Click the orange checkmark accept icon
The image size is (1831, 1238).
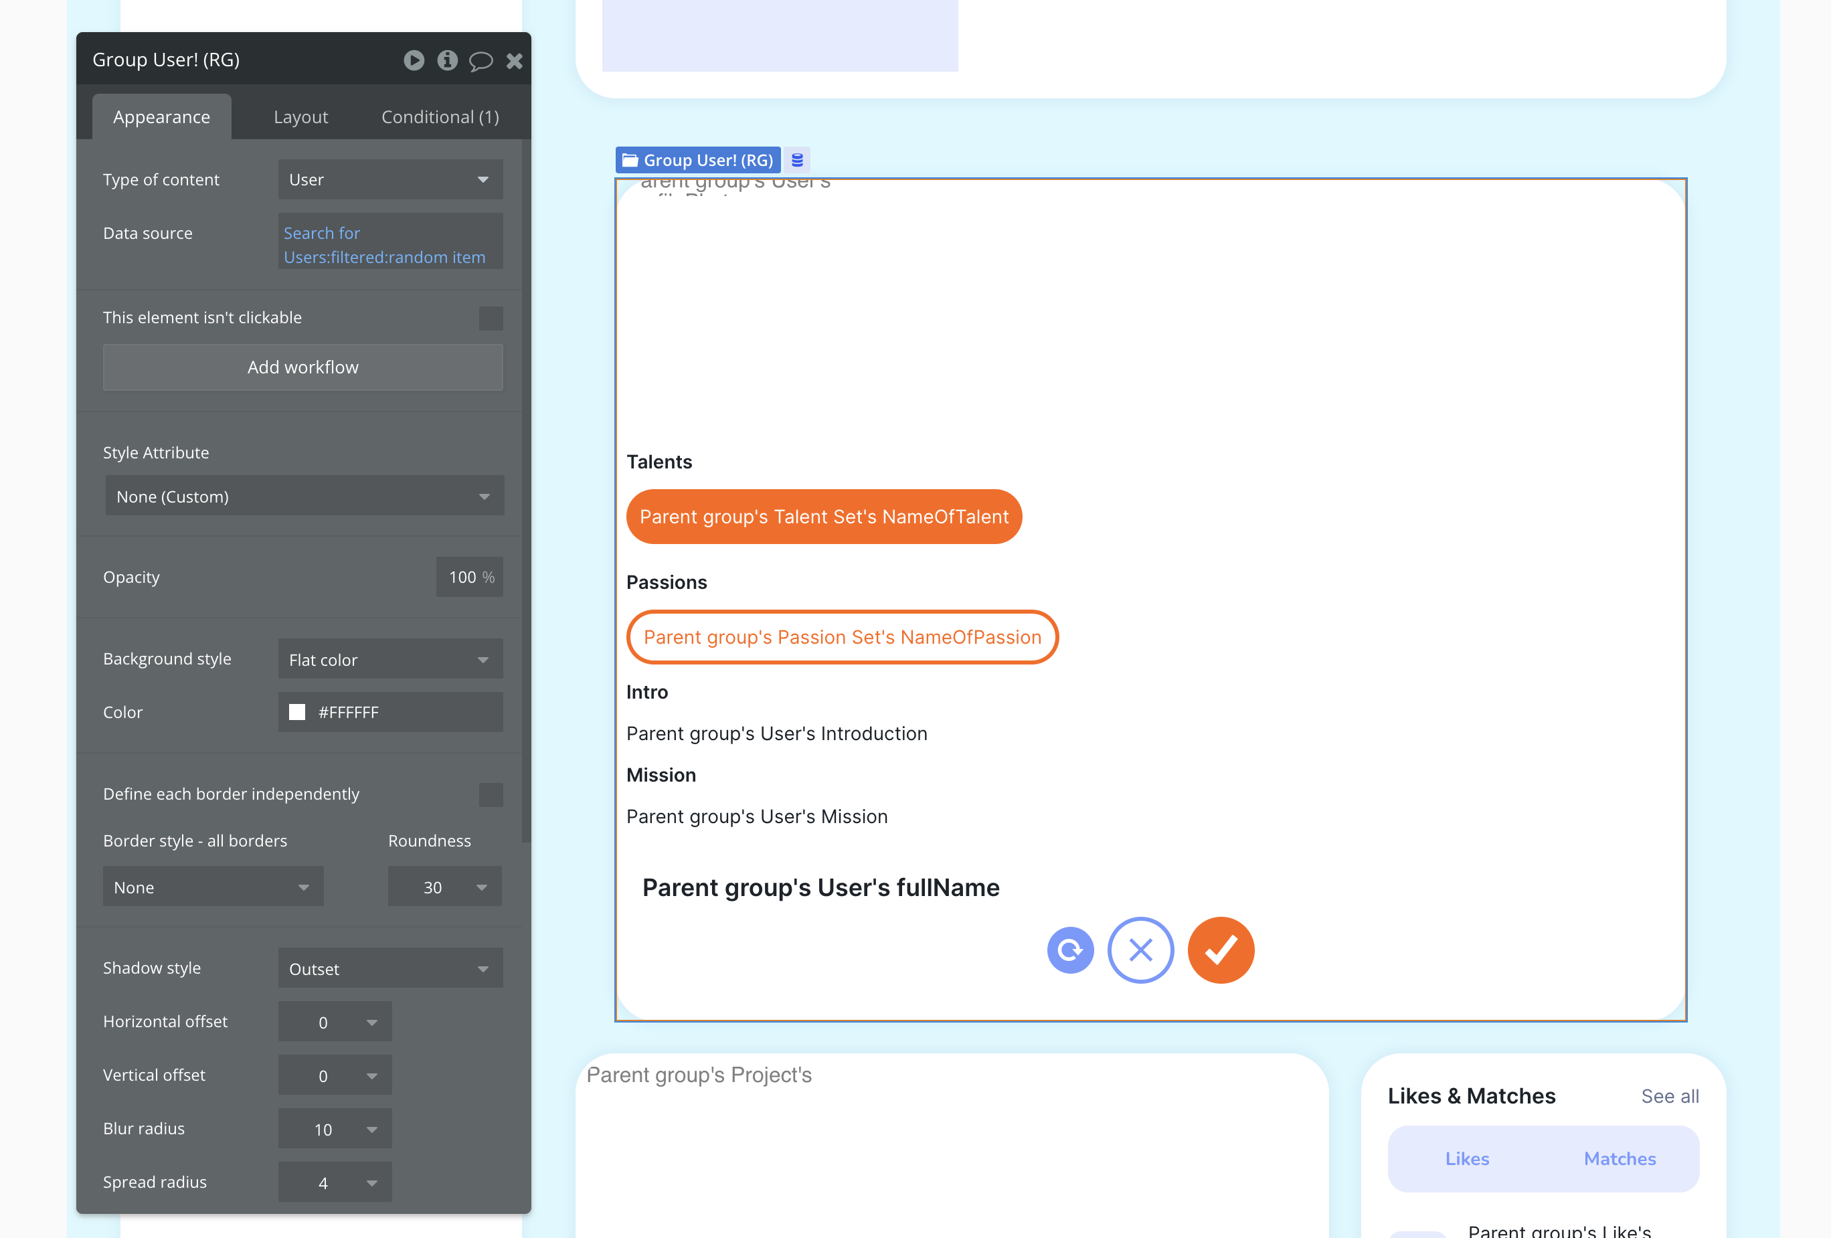pos(1221,950)
